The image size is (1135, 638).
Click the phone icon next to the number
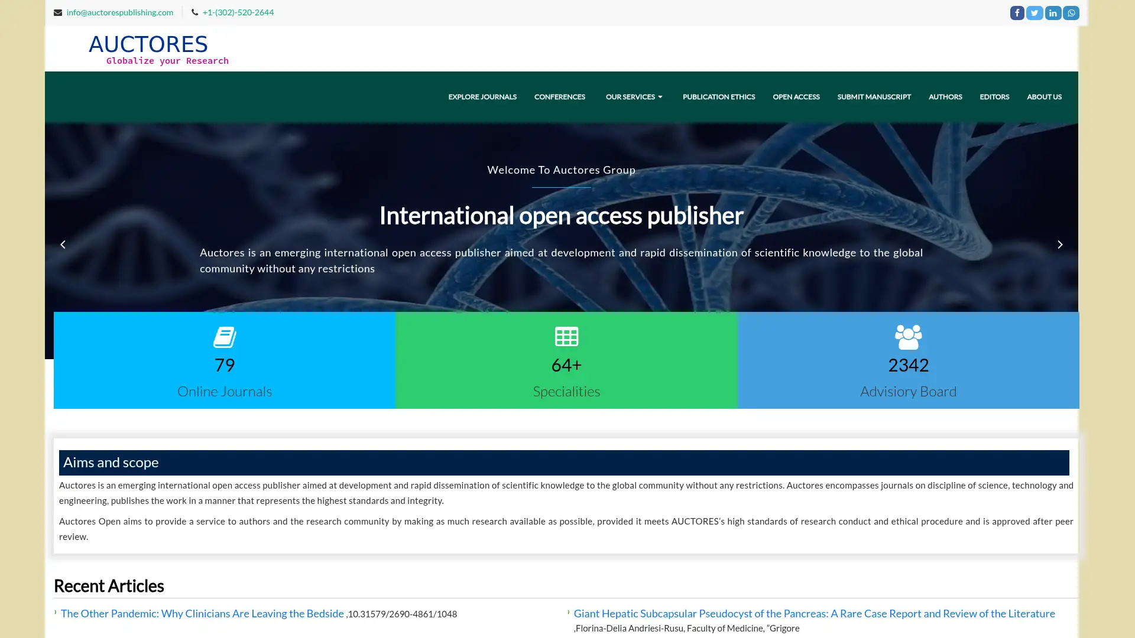pos(195,12)
